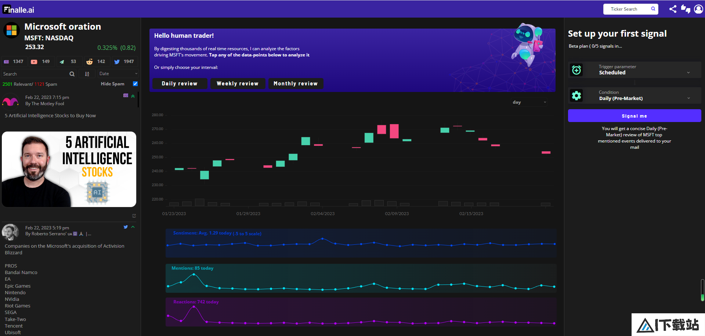Click the Mentions: 85 today chart label
705x336 pixels.
(192, 268)
